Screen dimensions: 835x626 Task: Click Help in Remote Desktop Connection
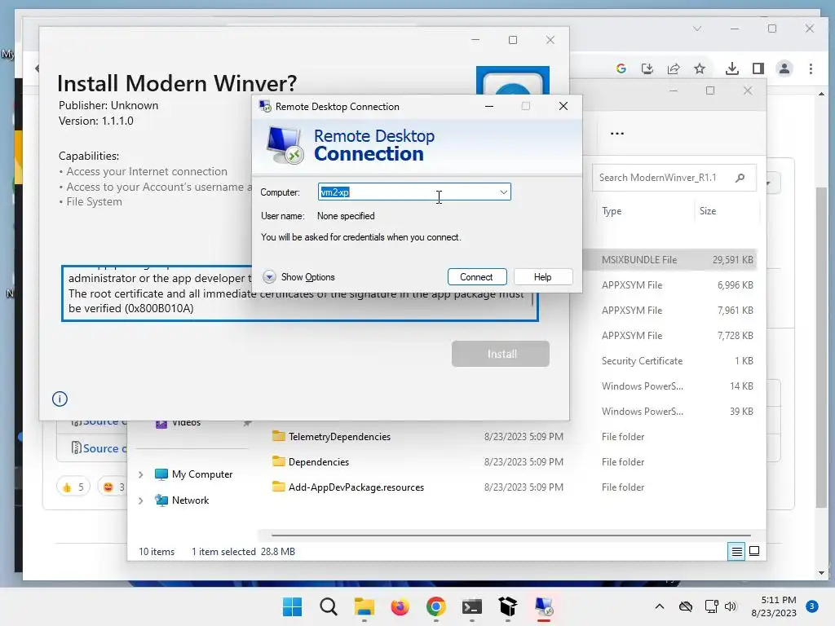[542, 277]
